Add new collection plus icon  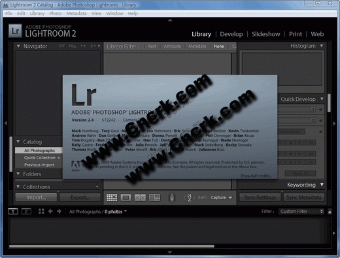97,187
